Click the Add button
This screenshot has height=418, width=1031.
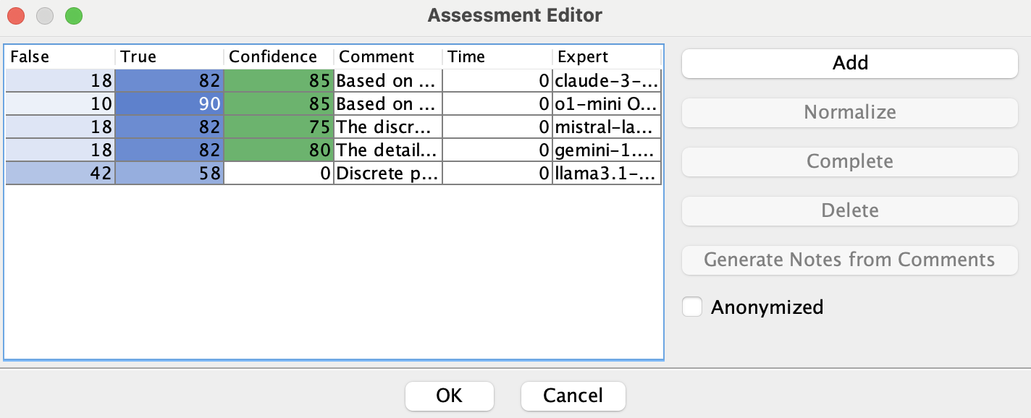click(849, 63)
